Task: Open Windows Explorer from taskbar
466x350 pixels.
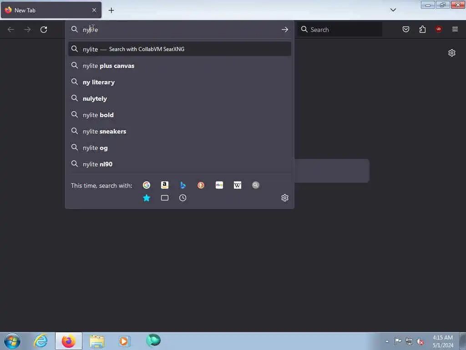Action: point(97,341)
